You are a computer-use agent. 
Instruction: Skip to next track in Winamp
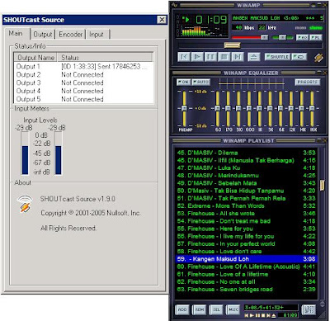coord(238,57)
